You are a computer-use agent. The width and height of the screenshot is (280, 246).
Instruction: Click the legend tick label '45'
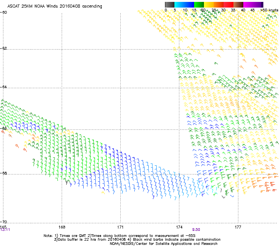tap(252, 10)
